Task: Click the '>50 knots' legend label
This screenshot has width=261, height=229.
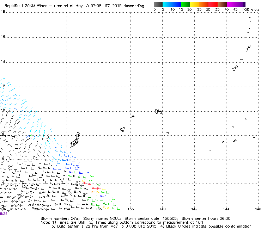Action: [251, 10]
